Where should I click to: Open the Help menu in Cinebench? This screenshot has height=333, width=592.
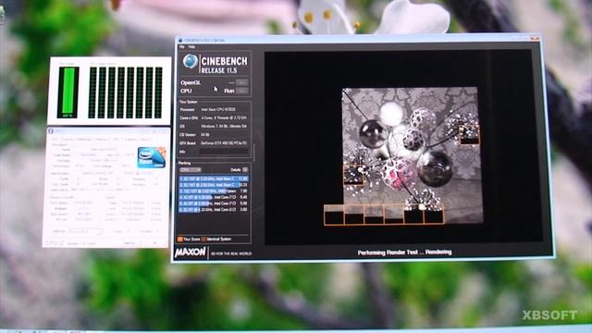(x=191, y=47)
